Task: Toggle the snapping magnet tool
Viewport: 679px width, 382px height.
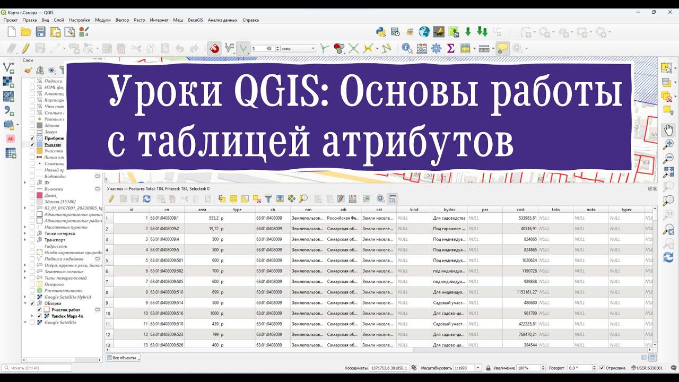Action: (214, 48)
